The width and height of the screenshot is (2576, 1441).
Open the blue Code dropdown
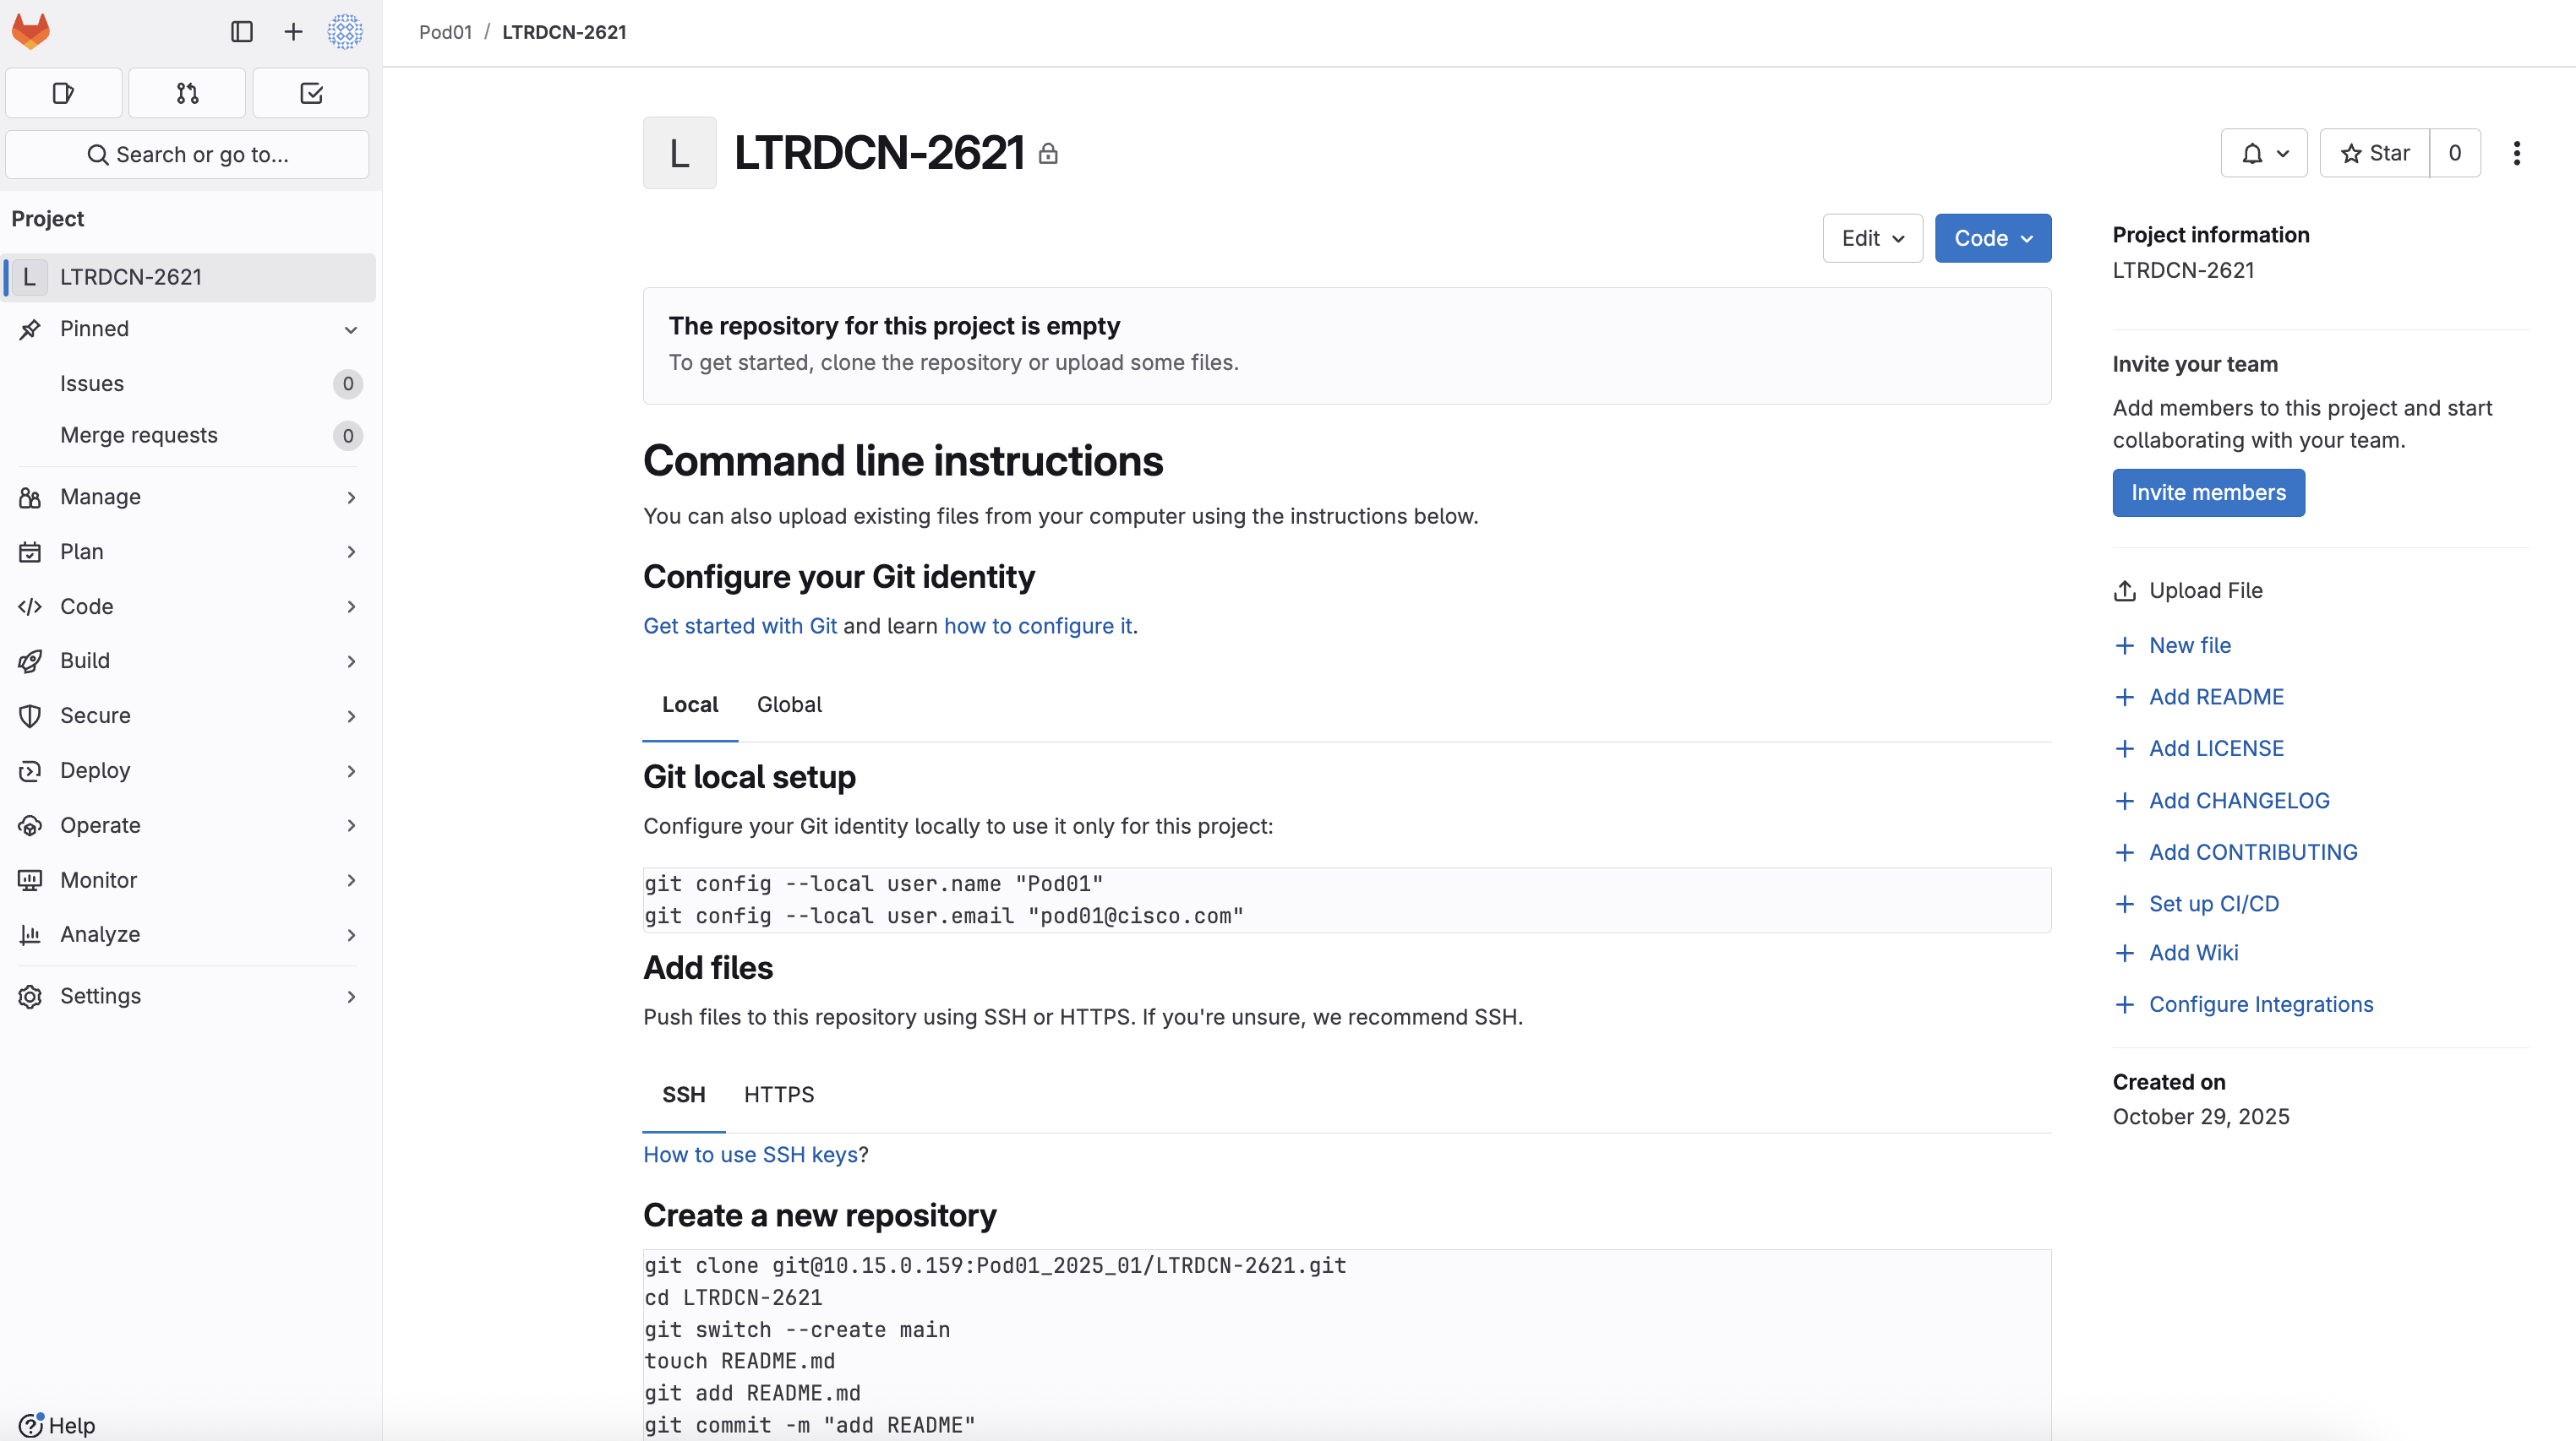click(1992, 239)
